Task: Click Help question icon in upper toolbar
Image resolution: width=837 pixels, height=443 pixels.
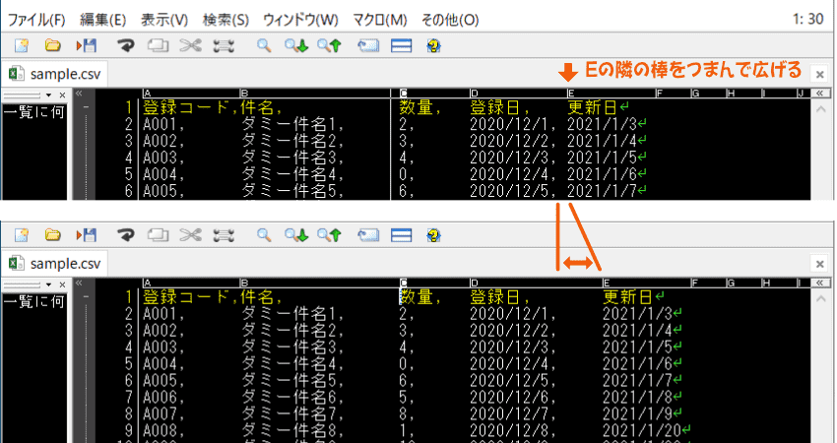Action: pyautogui.click(x=433, y=46)
